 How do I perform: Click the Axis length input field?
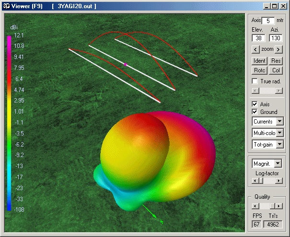tap(268, 21)
